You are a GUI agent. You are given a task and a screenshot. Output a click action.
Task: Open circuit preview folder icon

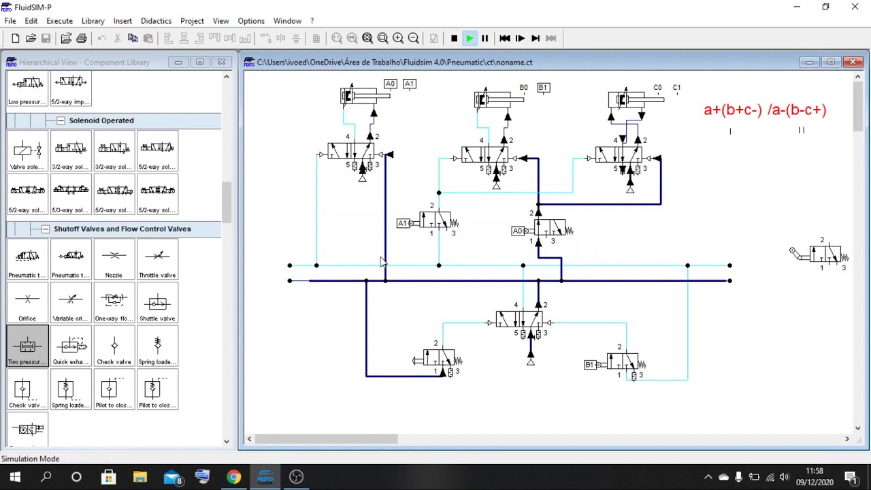66,39
